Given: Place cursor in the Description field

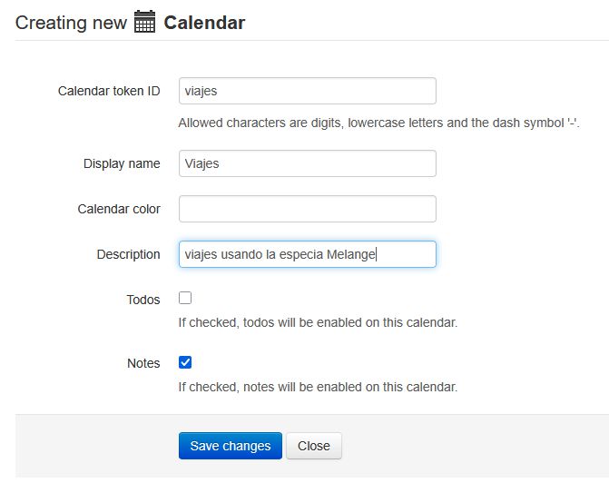Looking at the screenshot, I should click(x=307, y=254).
